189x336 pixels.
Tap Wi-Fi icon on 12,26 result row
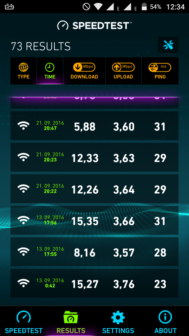tap(24, 188)
